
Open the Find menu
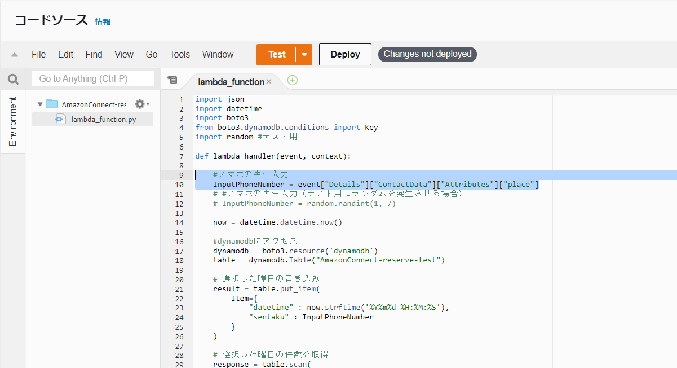(x=94, y=54)
